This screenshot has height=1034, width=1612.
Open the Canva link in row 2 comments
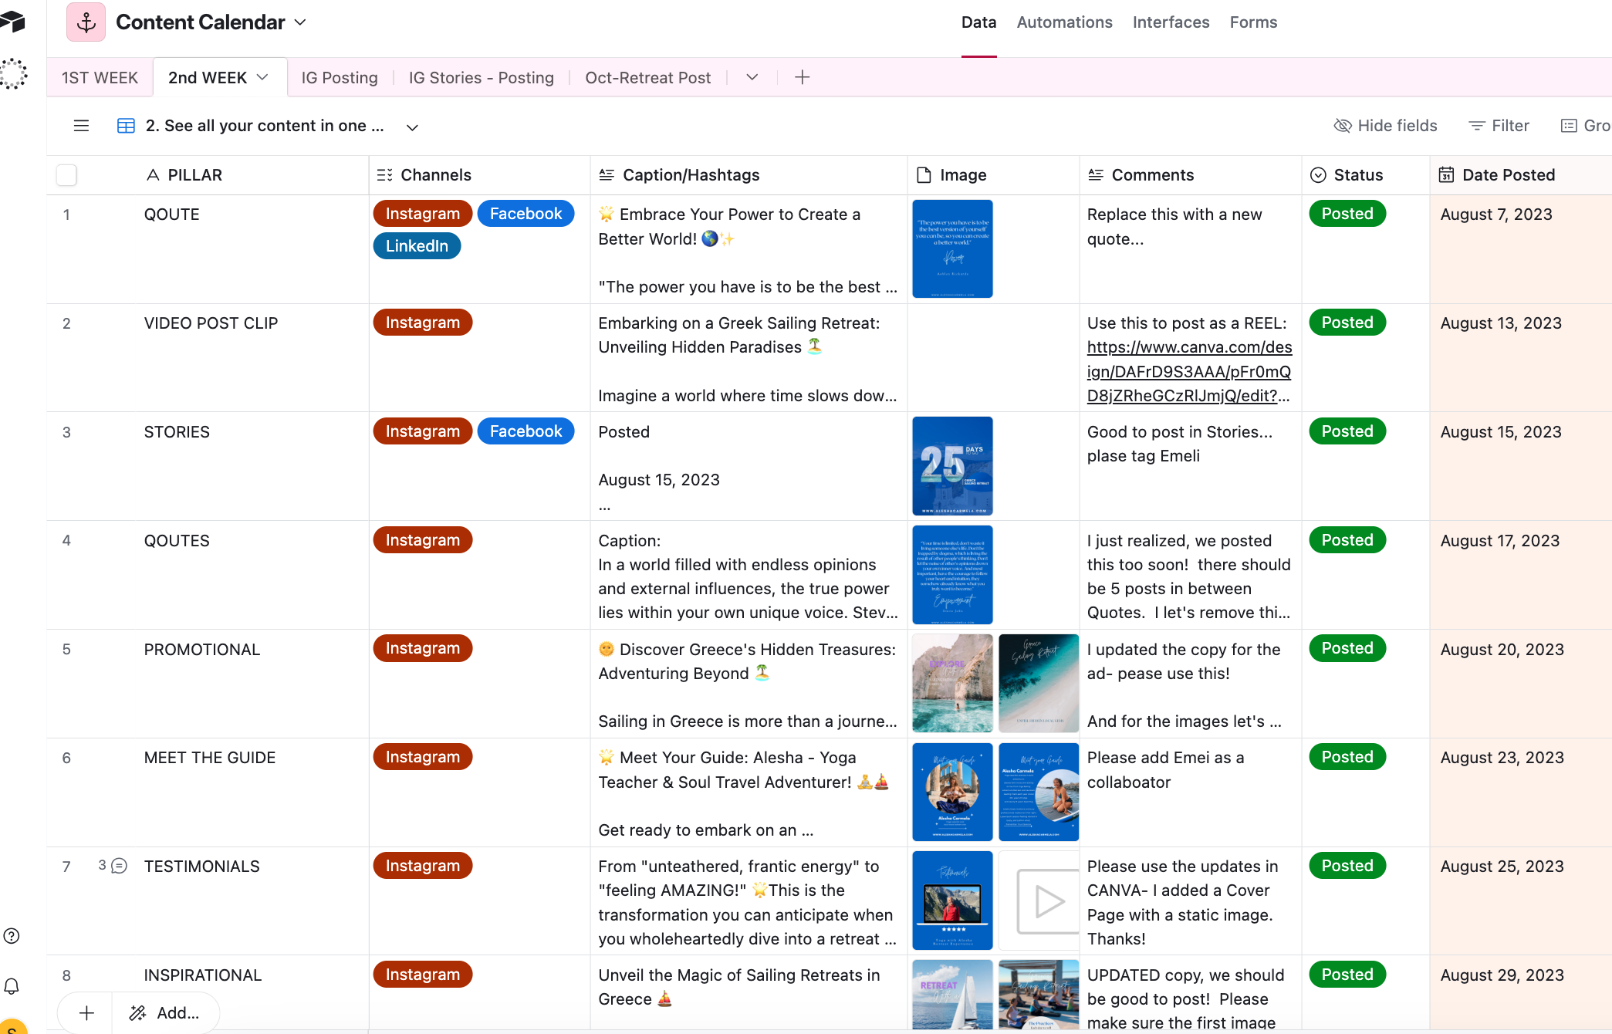(x=1189, y=371)
